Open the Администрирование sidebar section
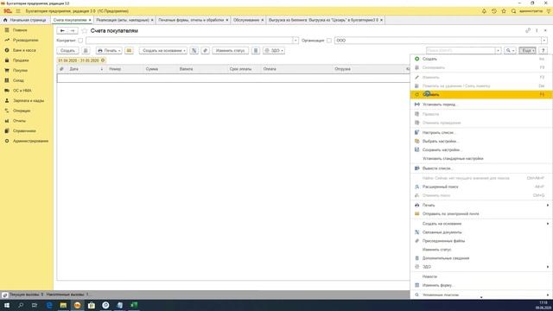The width and height of the screenshot is (553, 311). pyautogui.click(x=30, y=141)
